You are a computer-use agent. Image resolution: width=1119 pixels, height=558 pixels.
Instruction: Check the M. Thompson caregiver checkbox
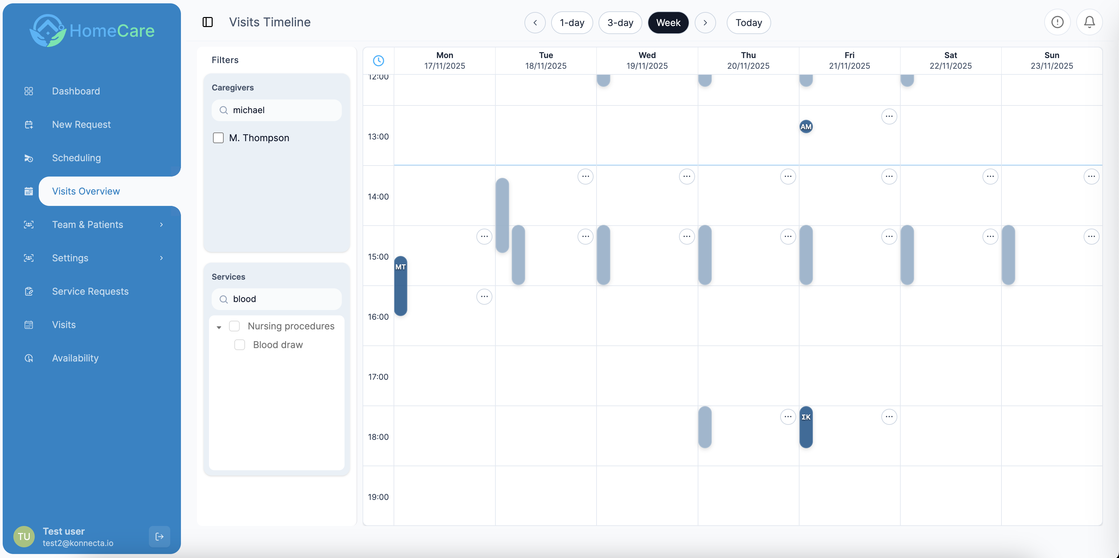[218, 138]
